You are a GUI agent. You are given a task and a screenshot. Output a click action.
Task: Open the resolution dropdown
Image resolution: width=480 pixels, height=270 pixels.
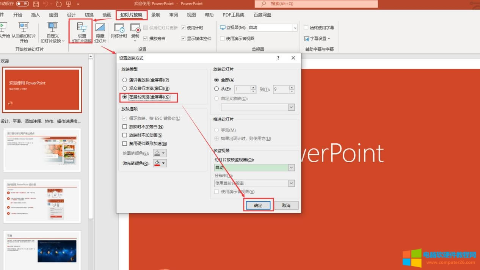coord(291,183)
